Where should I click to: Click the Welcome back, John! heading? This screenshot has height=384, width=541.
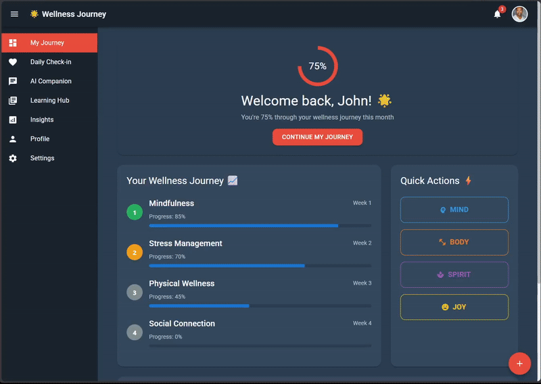pyautogui.click(x=306, y=101)
